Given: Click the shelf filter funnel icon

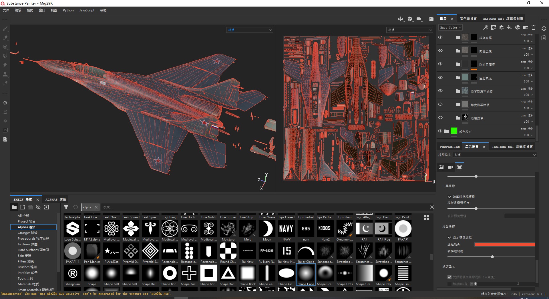Looking at the screenshot, I should coord(66,207).
